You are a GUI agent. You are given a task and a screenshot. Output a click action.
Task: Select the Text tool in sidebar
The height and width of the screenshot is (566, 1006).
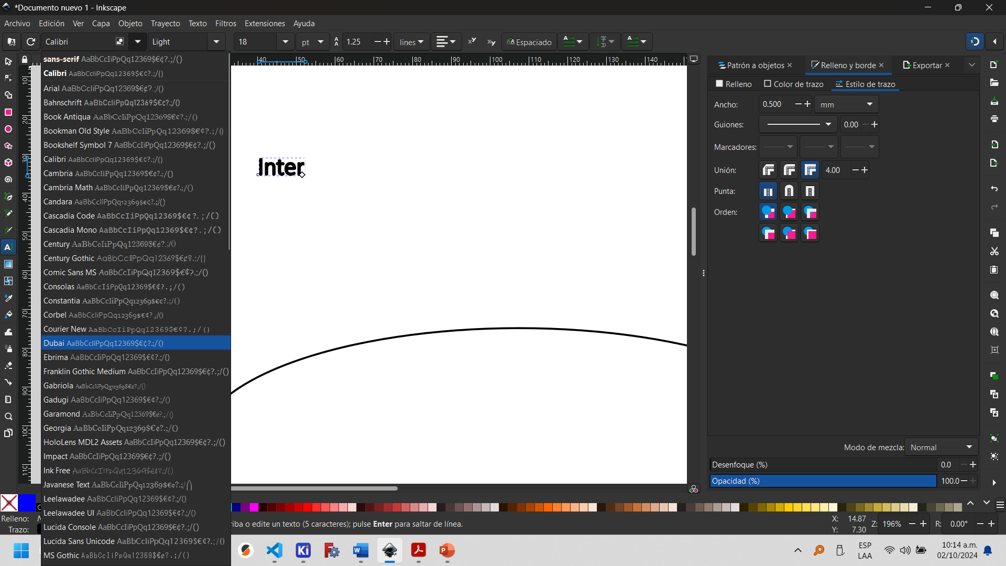pos(8,247)
